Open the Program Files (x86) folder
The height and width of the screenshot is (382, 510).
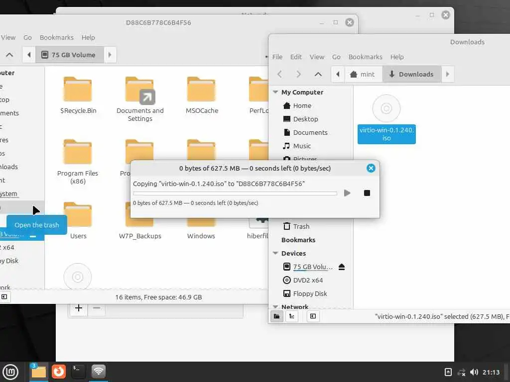tap(78, 162)
